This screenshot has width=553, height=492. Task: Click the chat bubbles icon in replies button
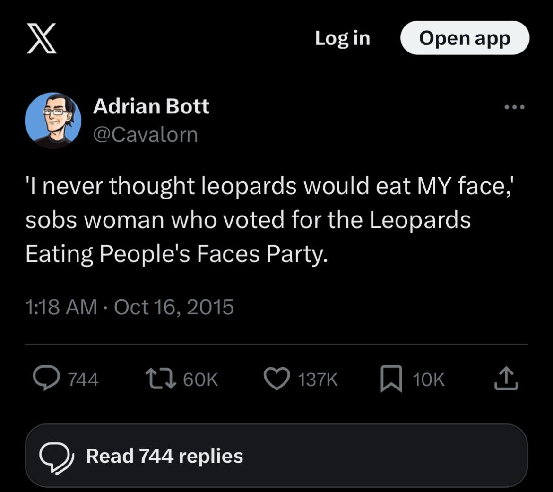pos(56,456)
